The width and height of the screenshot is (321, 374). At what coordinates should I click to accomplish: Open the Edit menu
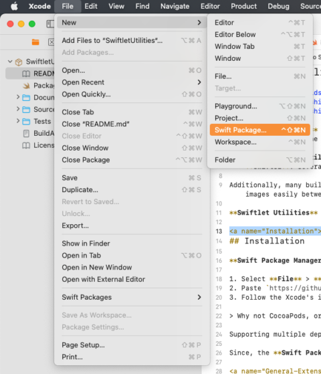point(91,6)
